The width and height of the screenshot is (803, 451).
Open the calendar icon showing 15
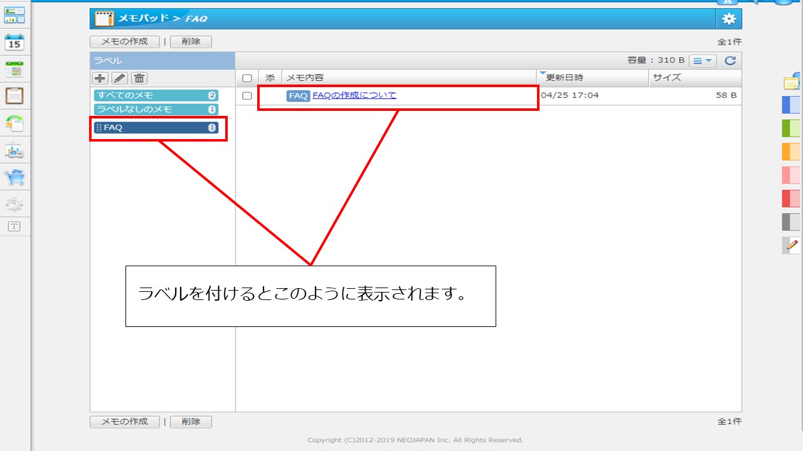(14, 43)
